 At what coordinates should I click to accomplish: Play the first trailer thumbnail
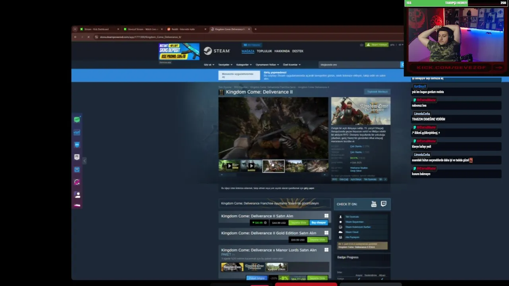point(229,166)
